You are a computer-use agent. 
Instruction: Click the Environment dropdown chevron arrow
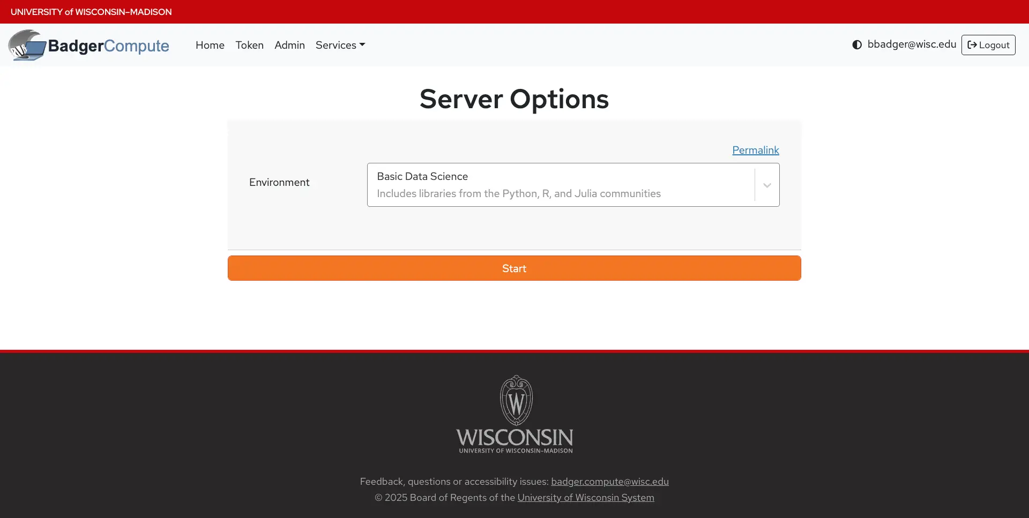(767, 185)
